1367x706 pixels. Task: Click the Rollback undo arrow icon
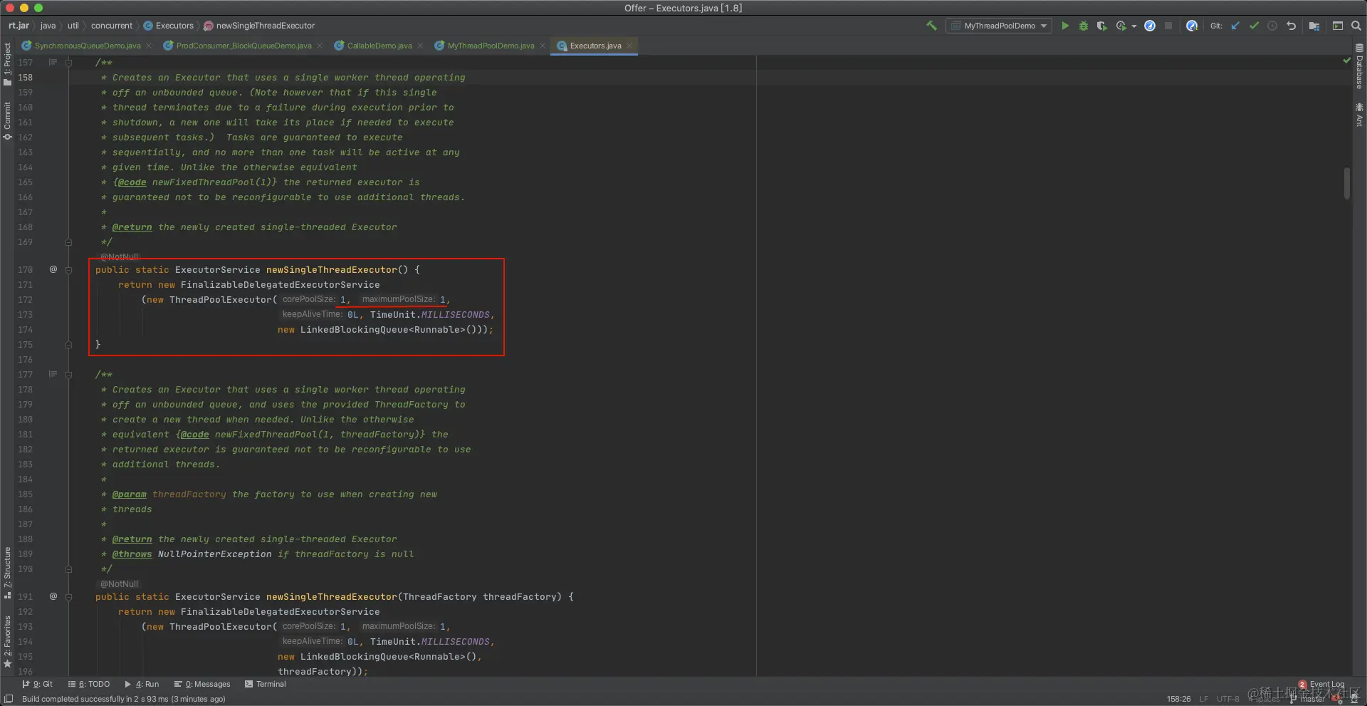coord(1291,26)
